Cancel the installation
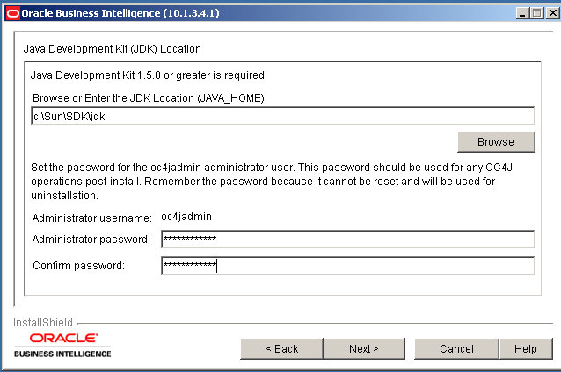Screen dimensions: 561x372 [456, 348]
